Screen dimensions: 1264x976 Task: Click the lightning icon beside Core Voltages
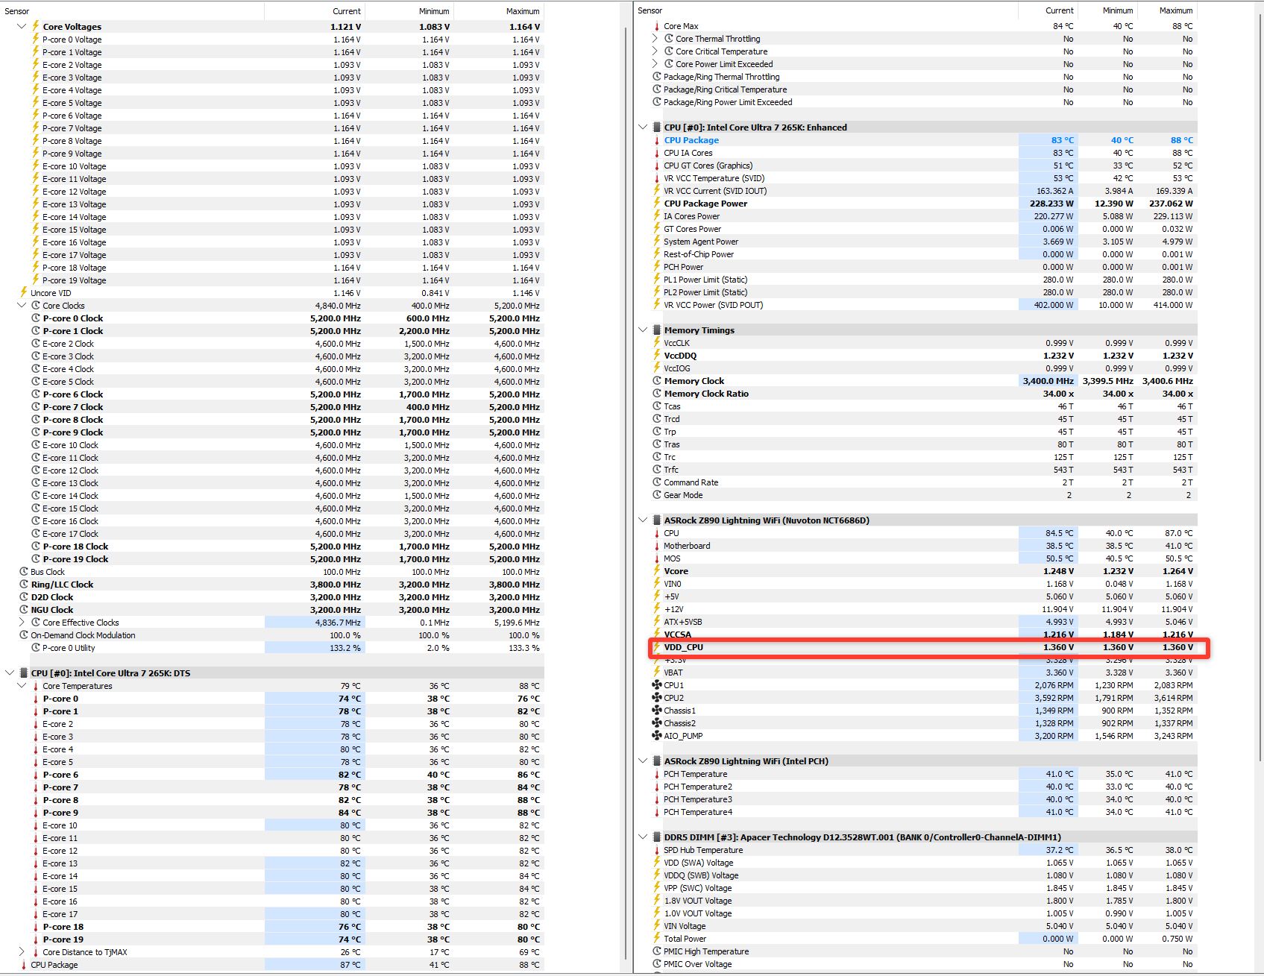click(35, 26)
